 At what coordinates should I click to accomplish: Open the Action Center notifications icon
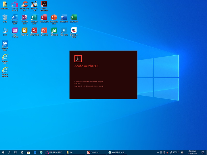pyautogui.click(x=203, y=152)
